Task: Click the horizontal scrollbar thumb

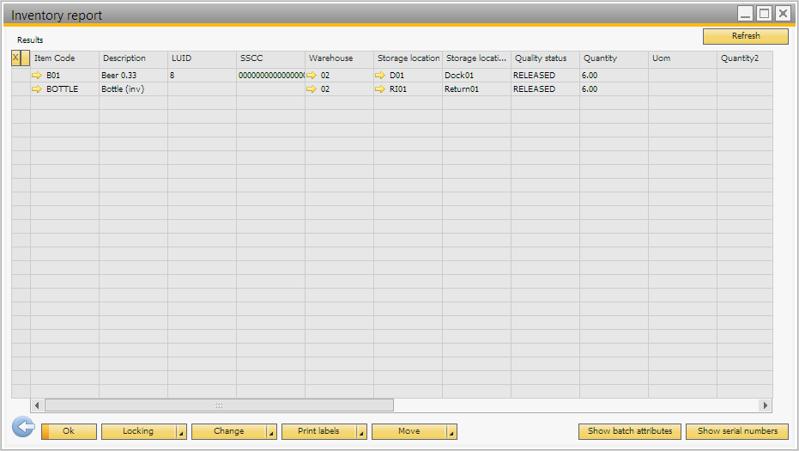Action: (x=219, y=405)
